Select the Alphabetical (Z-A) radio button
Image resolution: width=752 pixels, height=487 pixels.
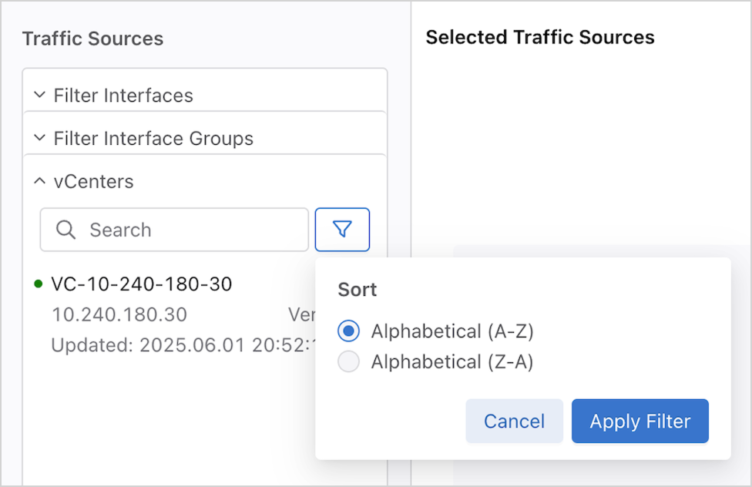click(x=349, y=362)
